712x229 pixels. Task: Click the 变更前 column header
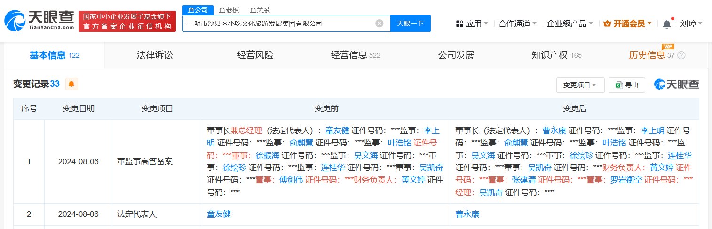pyautogui.click(x=326, y=108)
